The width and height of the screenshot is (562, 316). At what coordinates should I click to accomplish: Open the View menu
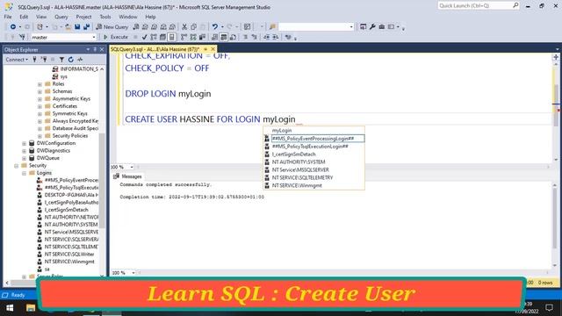coord(41,17)
